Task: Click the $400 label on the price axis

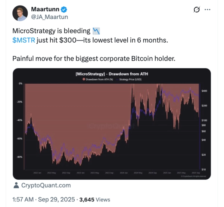Action: (x=204, y=91)
